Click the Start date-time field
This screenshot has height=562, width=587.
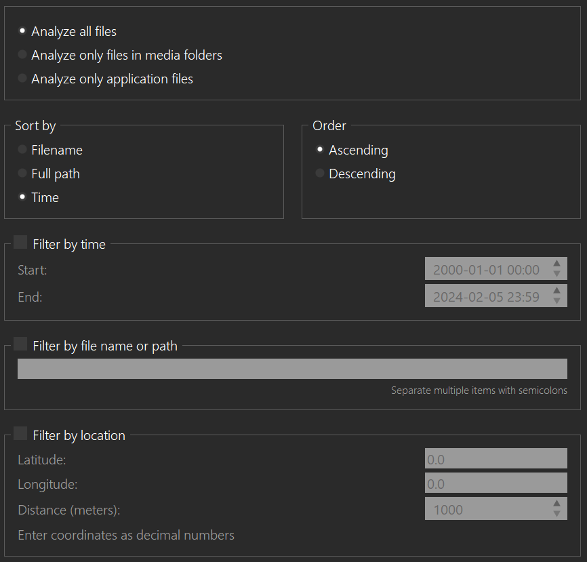485,269
